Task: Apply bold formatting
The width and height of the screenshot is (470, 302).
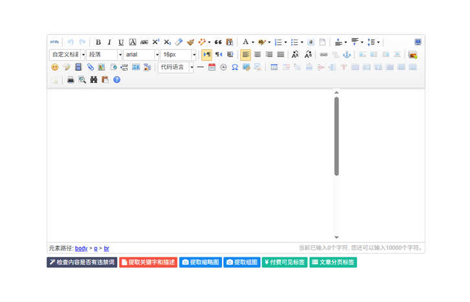Action: (98, 42)
